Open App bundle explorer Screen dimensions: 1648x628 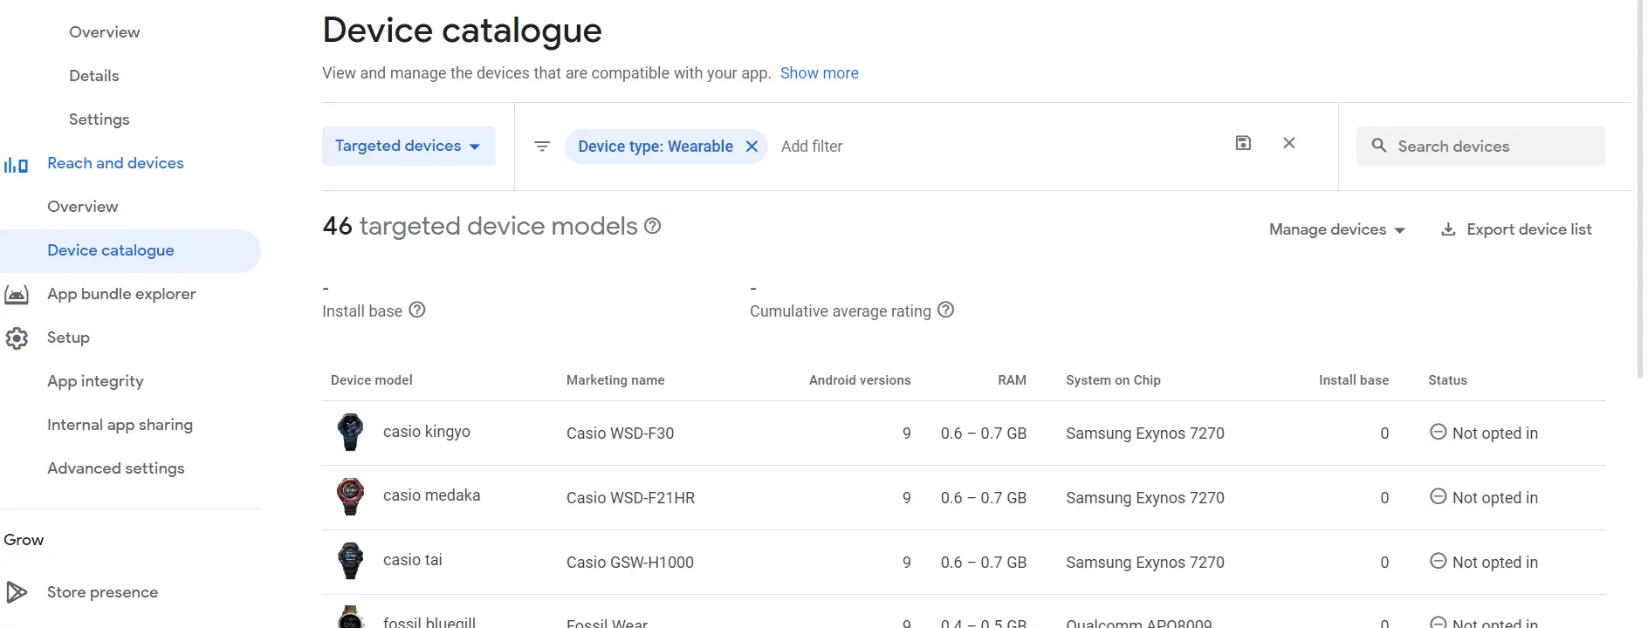121,294
